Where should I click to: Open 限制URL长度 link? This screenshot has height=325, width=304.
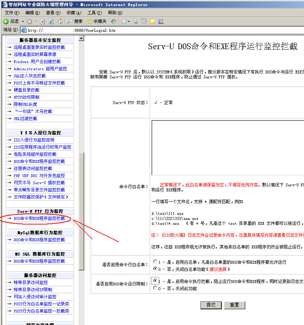point(26,104)
